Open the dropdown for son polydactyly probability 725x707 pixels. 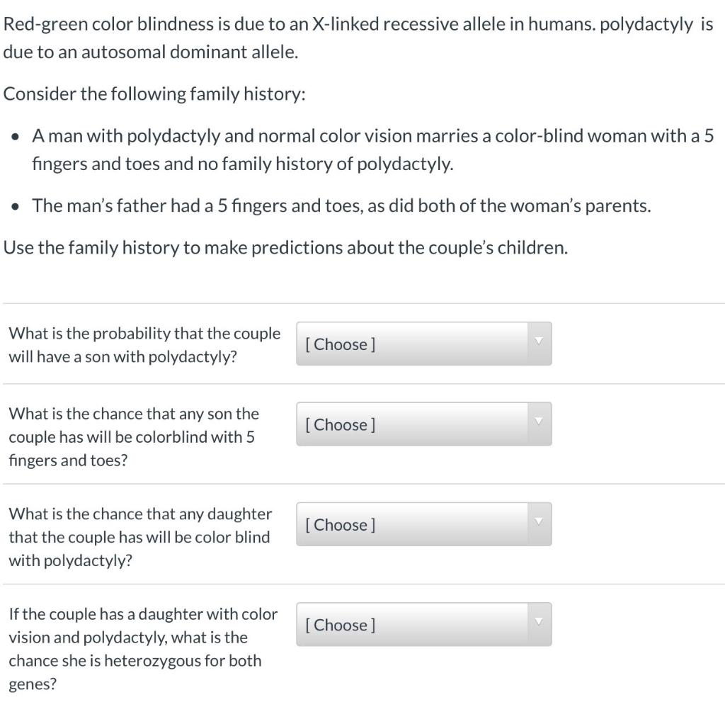pyautogui.click(x=423, y=344)
